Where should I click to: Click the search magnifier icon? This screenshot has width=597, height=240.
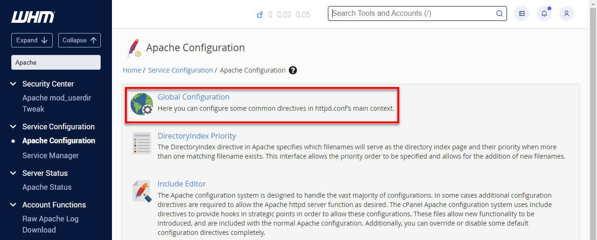point(500,13)
